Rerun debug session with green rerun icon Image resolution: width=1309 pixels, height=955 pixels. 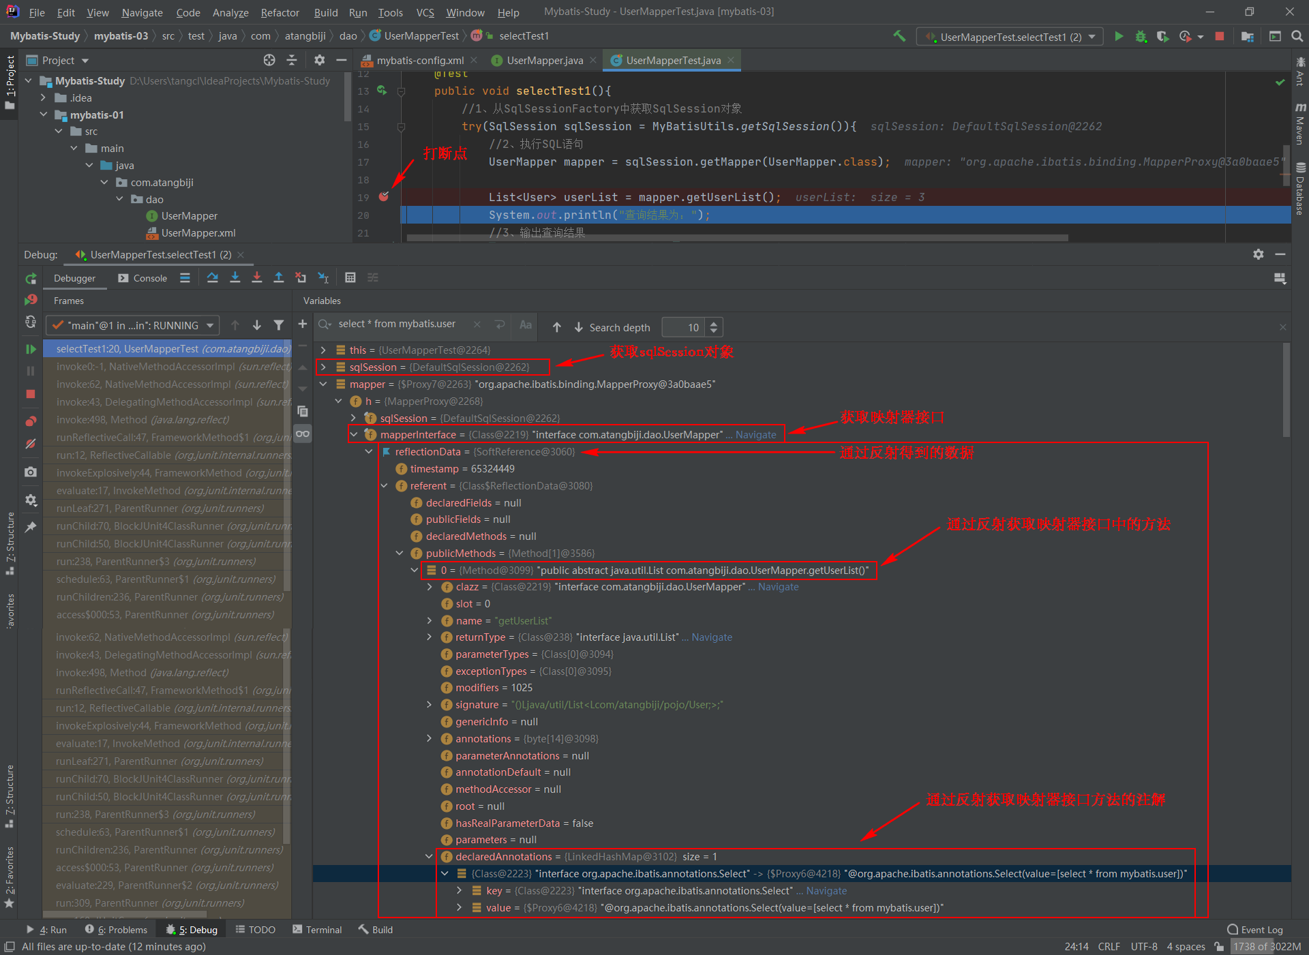click(x=31, y=279)
